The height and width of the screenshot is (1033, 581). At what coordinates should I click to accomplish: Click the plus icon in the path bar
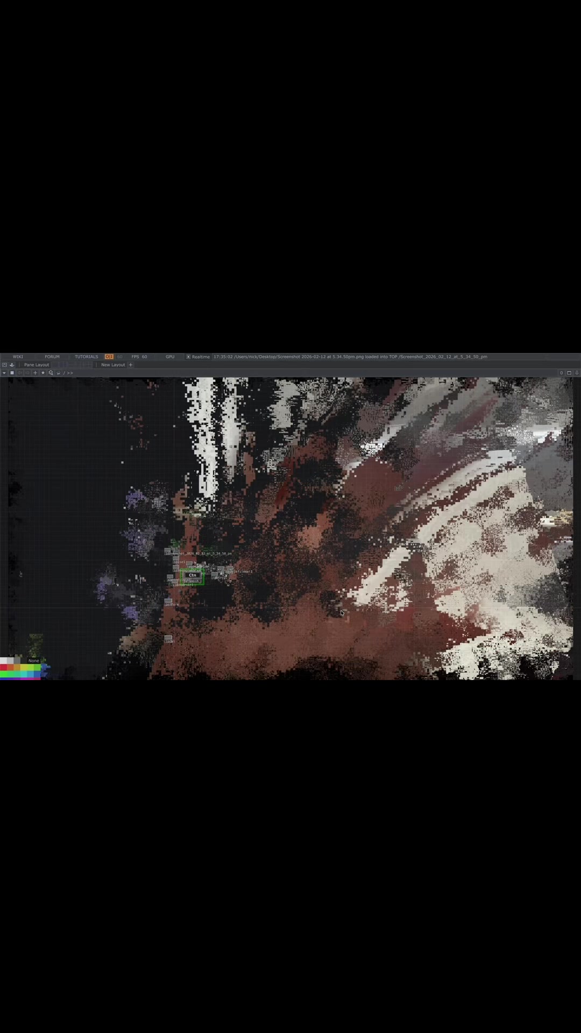35,373
